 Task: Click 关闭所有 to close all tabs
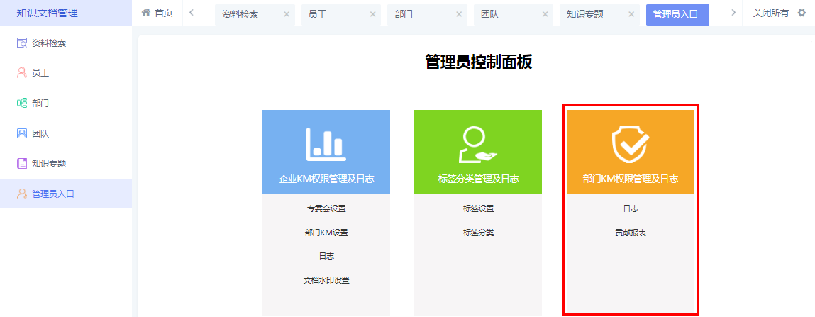pyautogui.click(x=770, y=13)
